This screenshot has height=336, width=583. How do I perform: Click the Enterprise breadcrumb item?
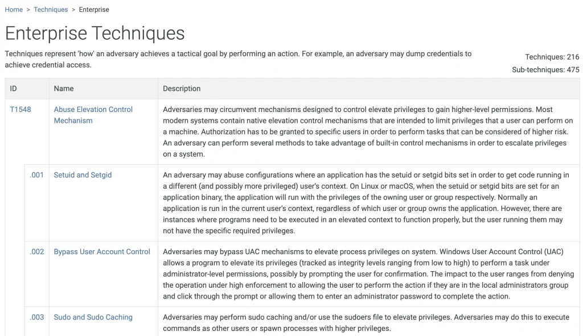coord(94,10)
